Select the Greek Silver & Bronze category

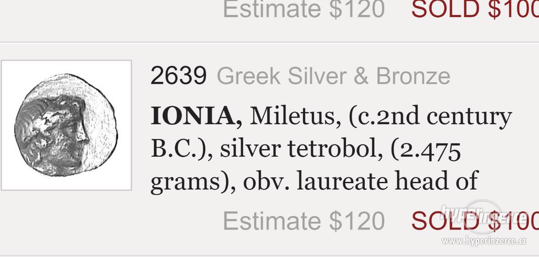coord(333,76)
